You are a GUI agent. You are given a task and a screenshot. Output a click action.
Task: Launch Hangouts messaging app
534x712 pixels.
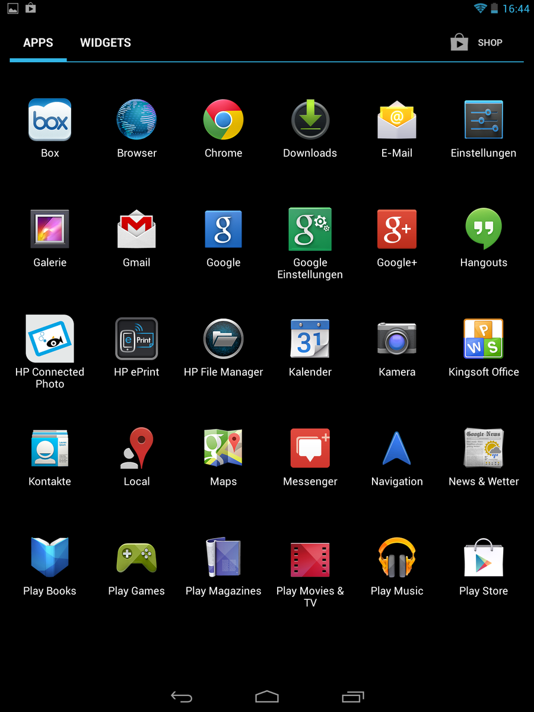click(483, 229)
